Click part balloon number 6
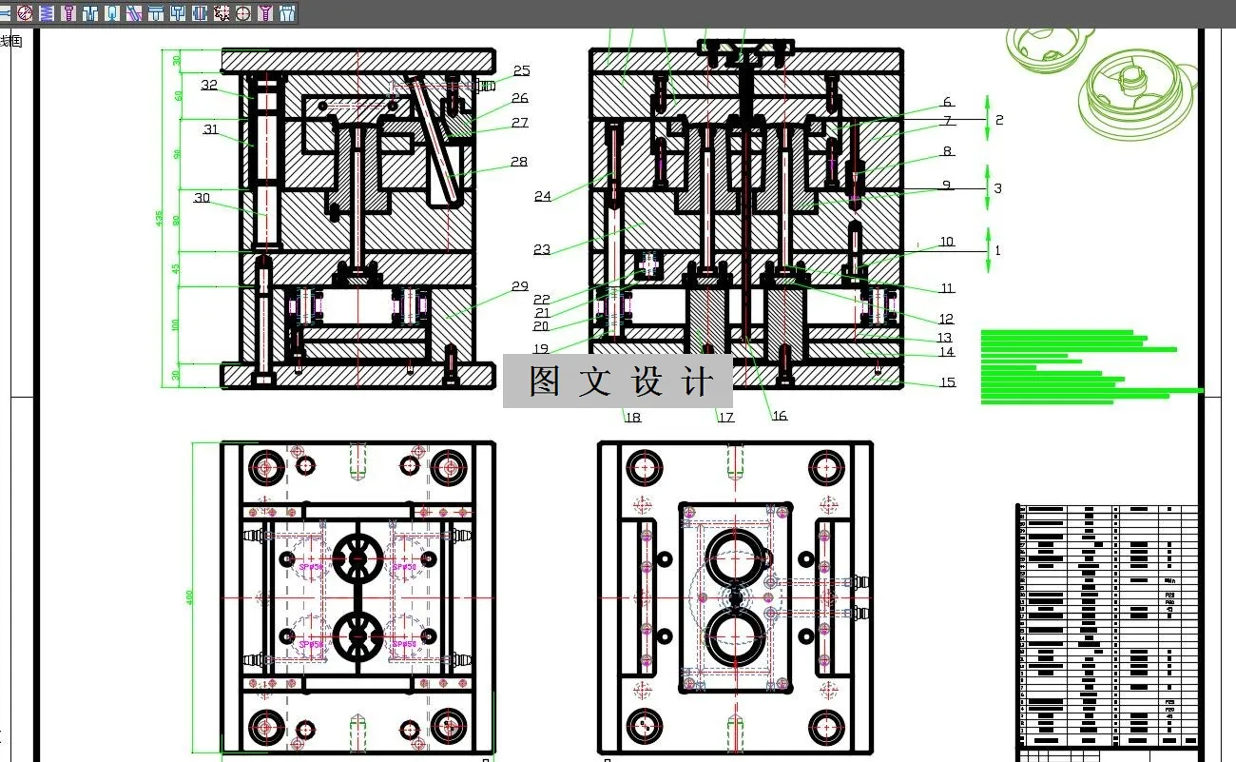Image resolution: width=1236 pixels, height=762 pixels. click(947, 102)
